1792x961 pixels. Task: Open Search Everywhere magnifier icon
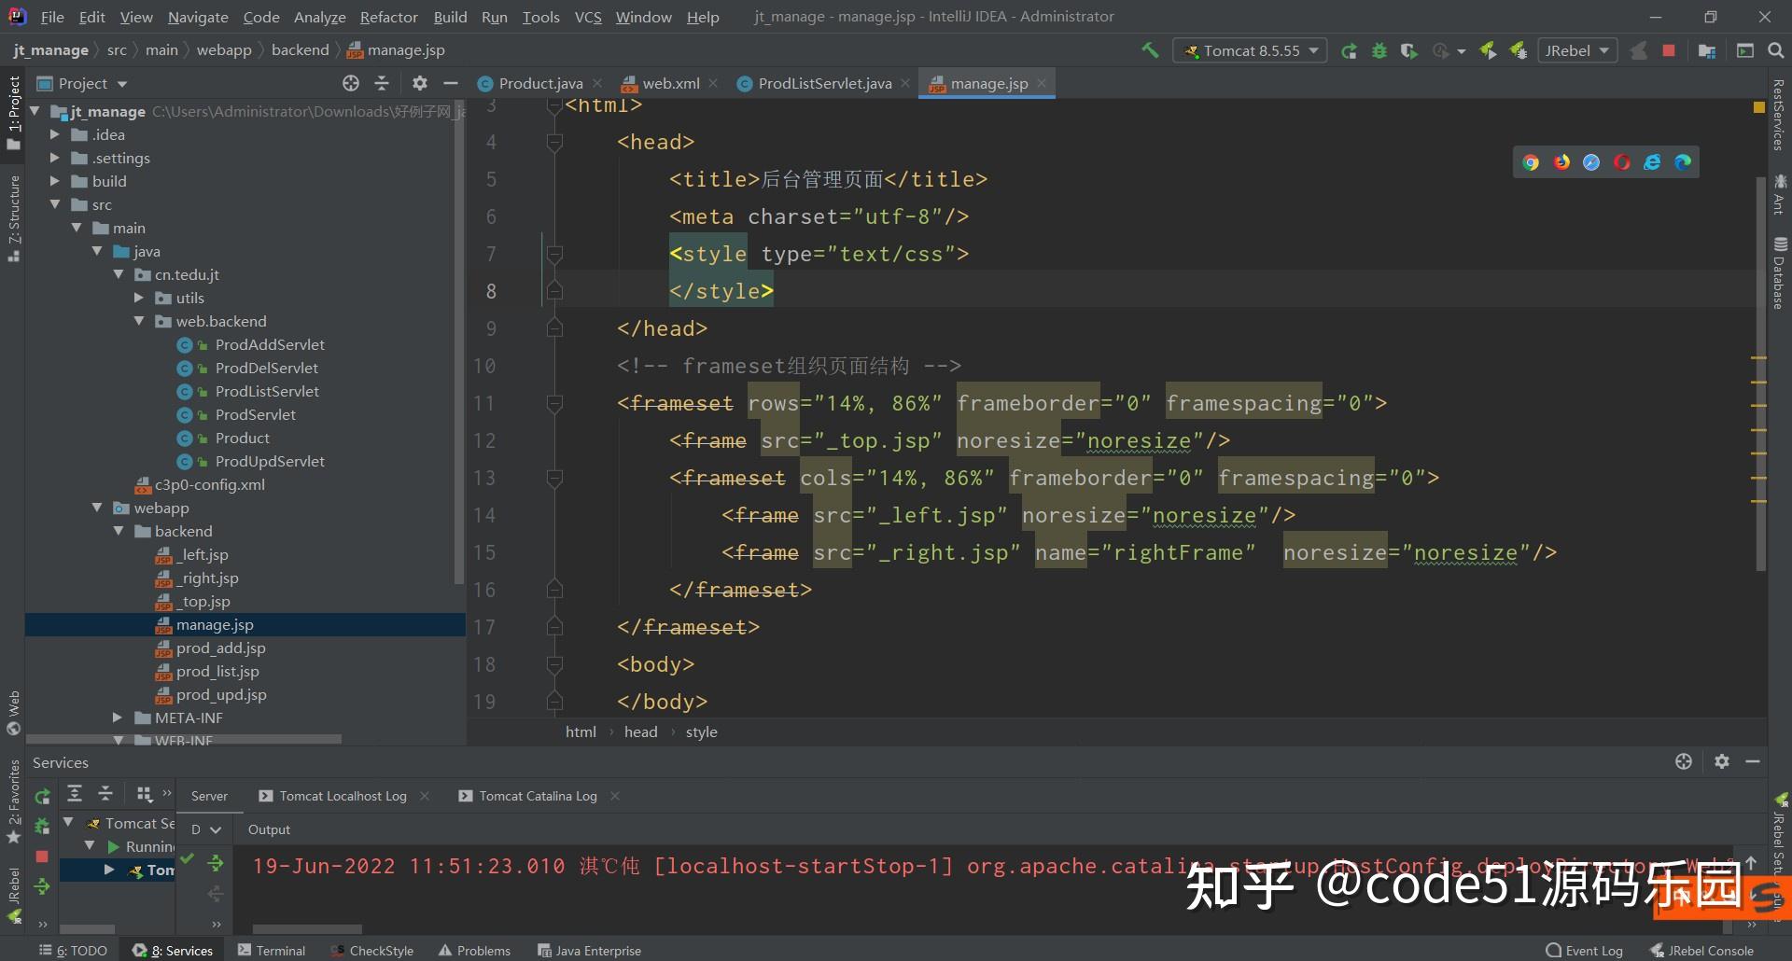coord(1776,50)
